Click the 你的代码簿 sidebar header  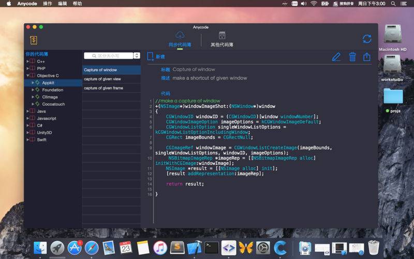point(37,54)
